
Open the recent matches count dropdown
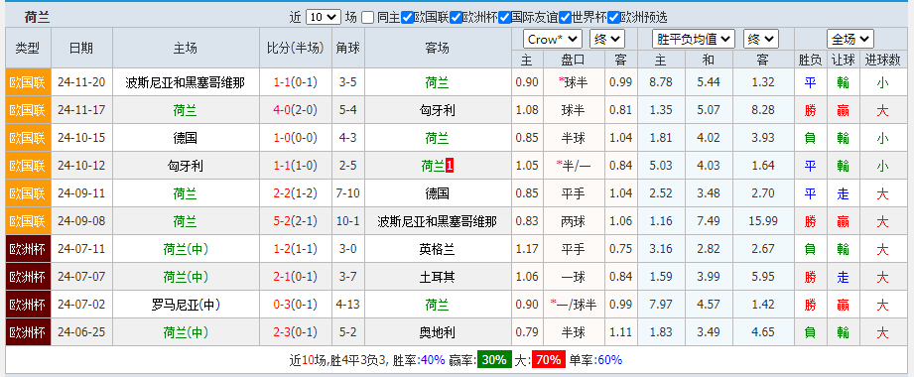[x=324, y=17]
